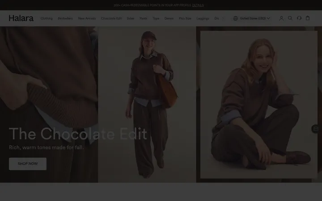Open Plus Size category
322x201 pixels.
[185, 18]
